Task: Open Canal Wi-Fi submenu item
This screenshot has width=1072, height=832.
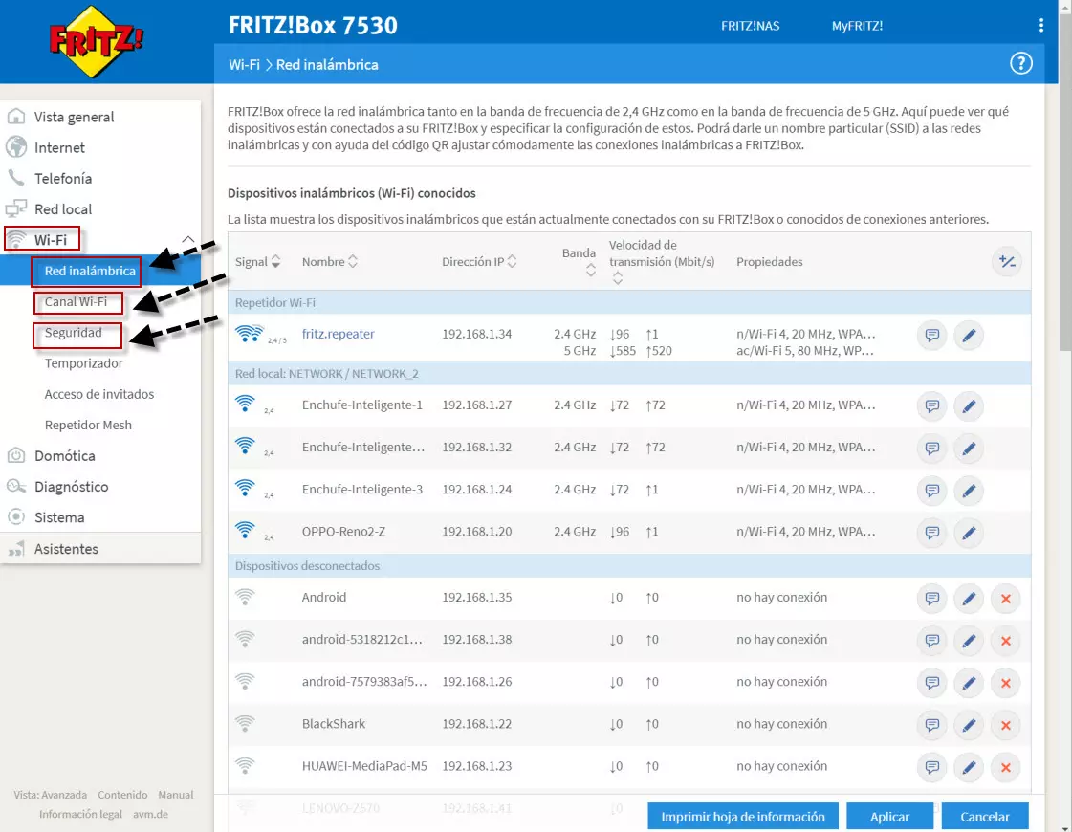Action: click(76, 301)
